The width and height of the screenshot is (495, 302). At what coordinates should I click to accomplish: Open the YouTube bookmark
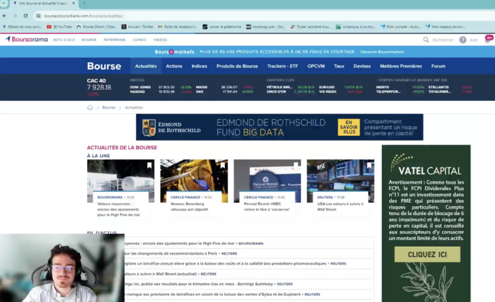[59, 27]
